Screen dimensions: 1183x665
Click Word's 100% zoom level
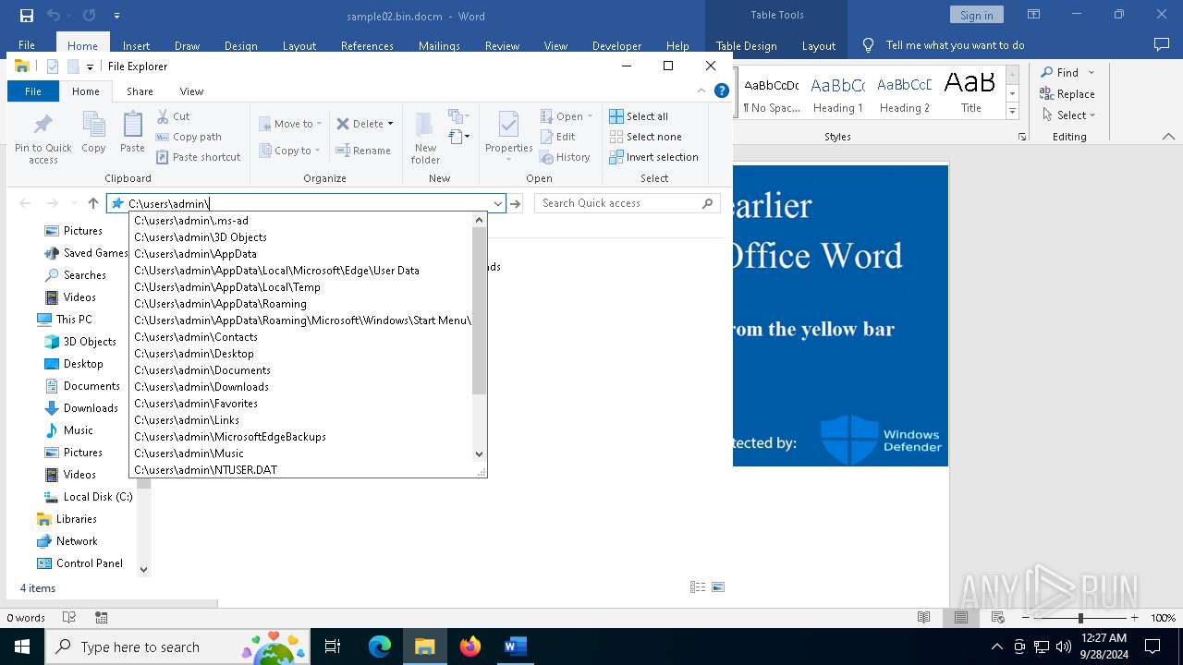click(1163, 617)
